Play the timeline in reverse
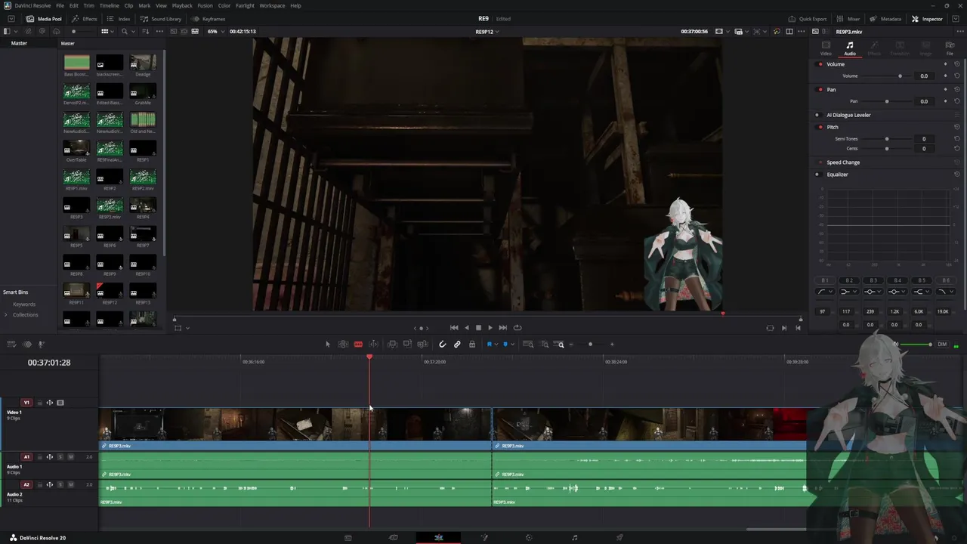 pos(466,328)
